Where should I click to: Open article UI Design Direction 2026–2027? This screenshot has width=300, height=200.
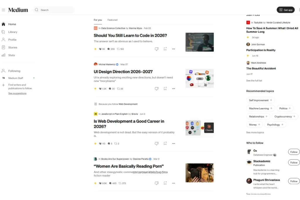[x=123, y=71]
